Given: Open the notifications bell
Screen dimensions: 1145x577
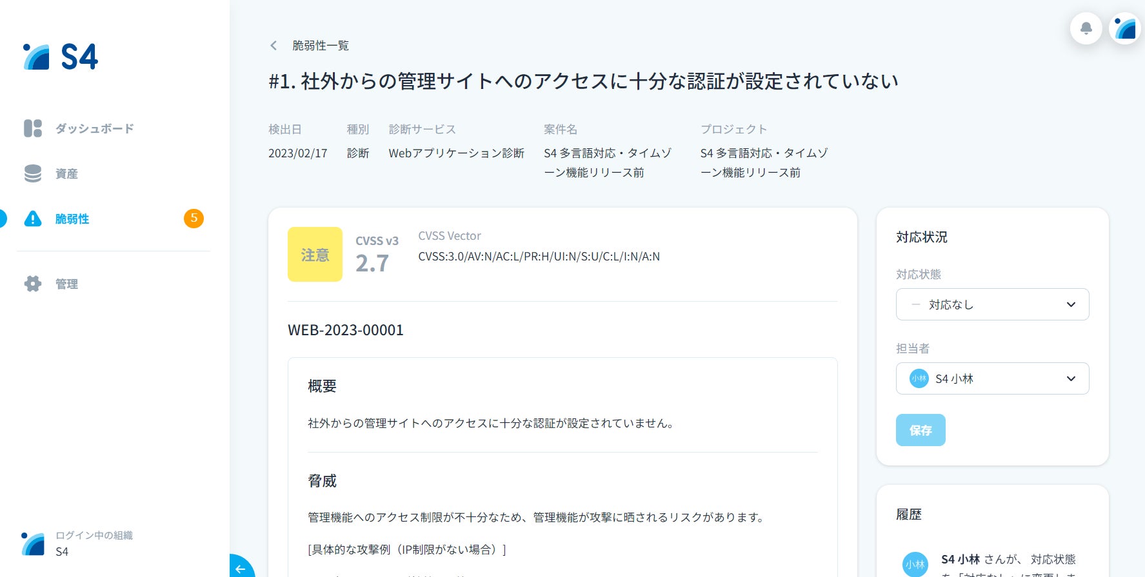Looking at the screenshot, I should tap(1086, 28).
